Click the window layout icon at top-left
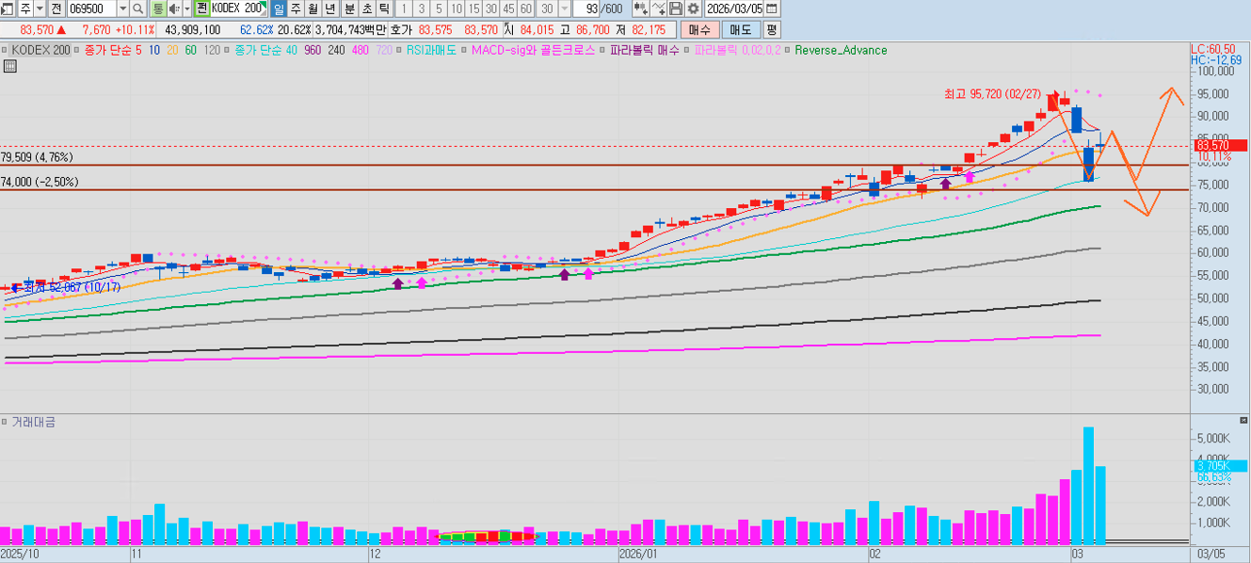This screenshot has width=1251, height=563. [8, 8]
